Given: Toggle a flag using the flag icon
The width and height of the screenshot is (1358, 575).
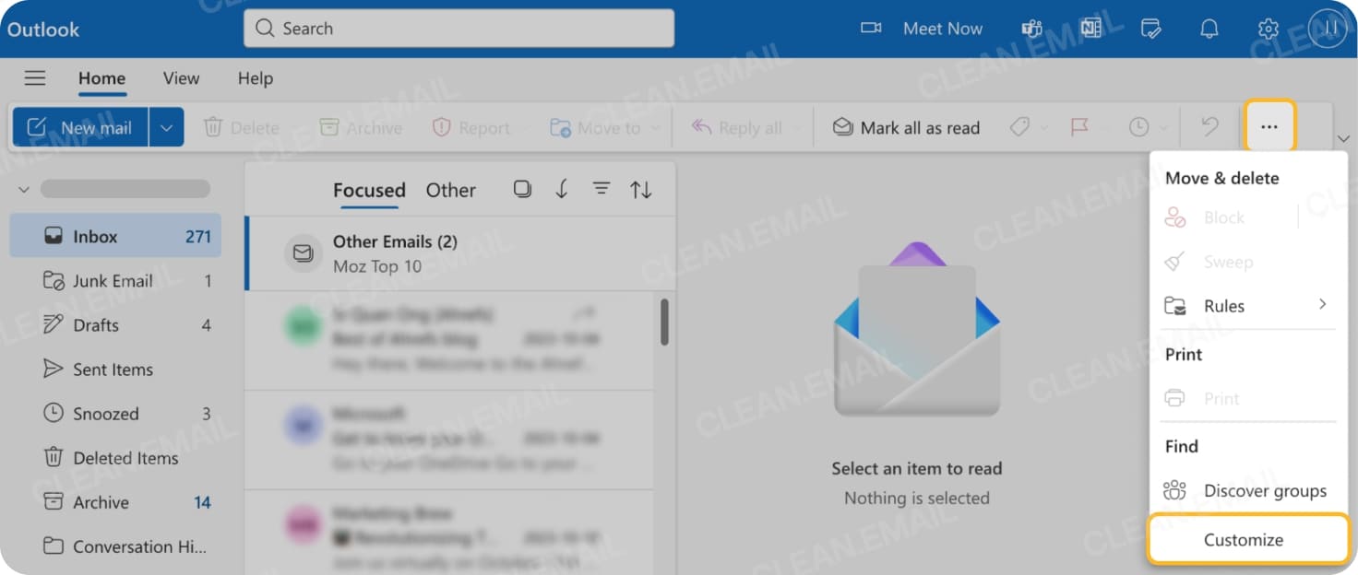Looking at the screenshot, I should click(x=1078, y=127).
